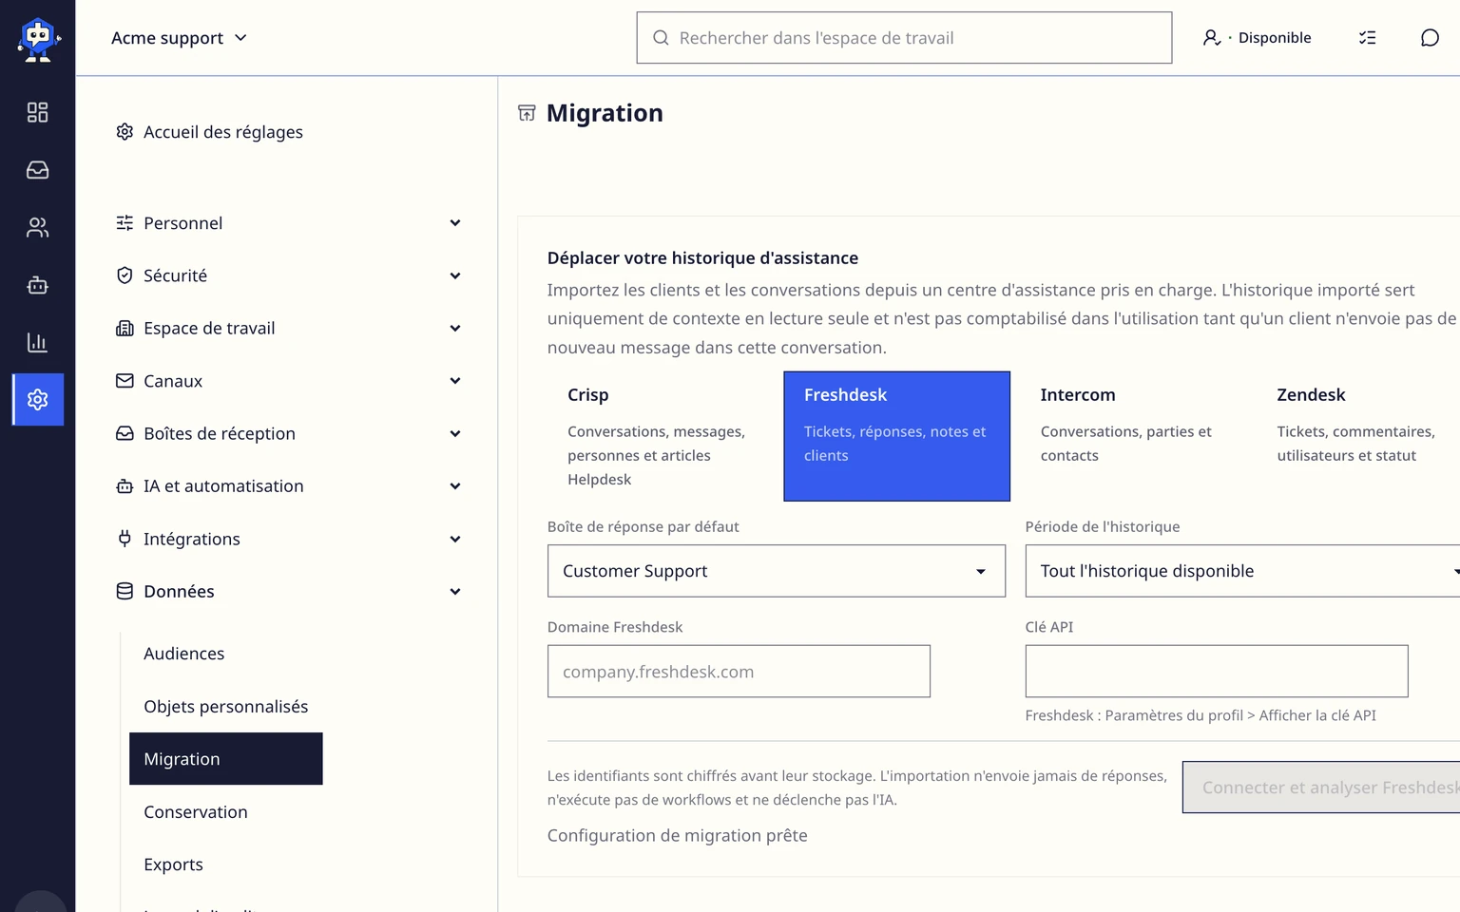Open the bot icon in left sidebar
The image size is (1460, 912).
37,285
